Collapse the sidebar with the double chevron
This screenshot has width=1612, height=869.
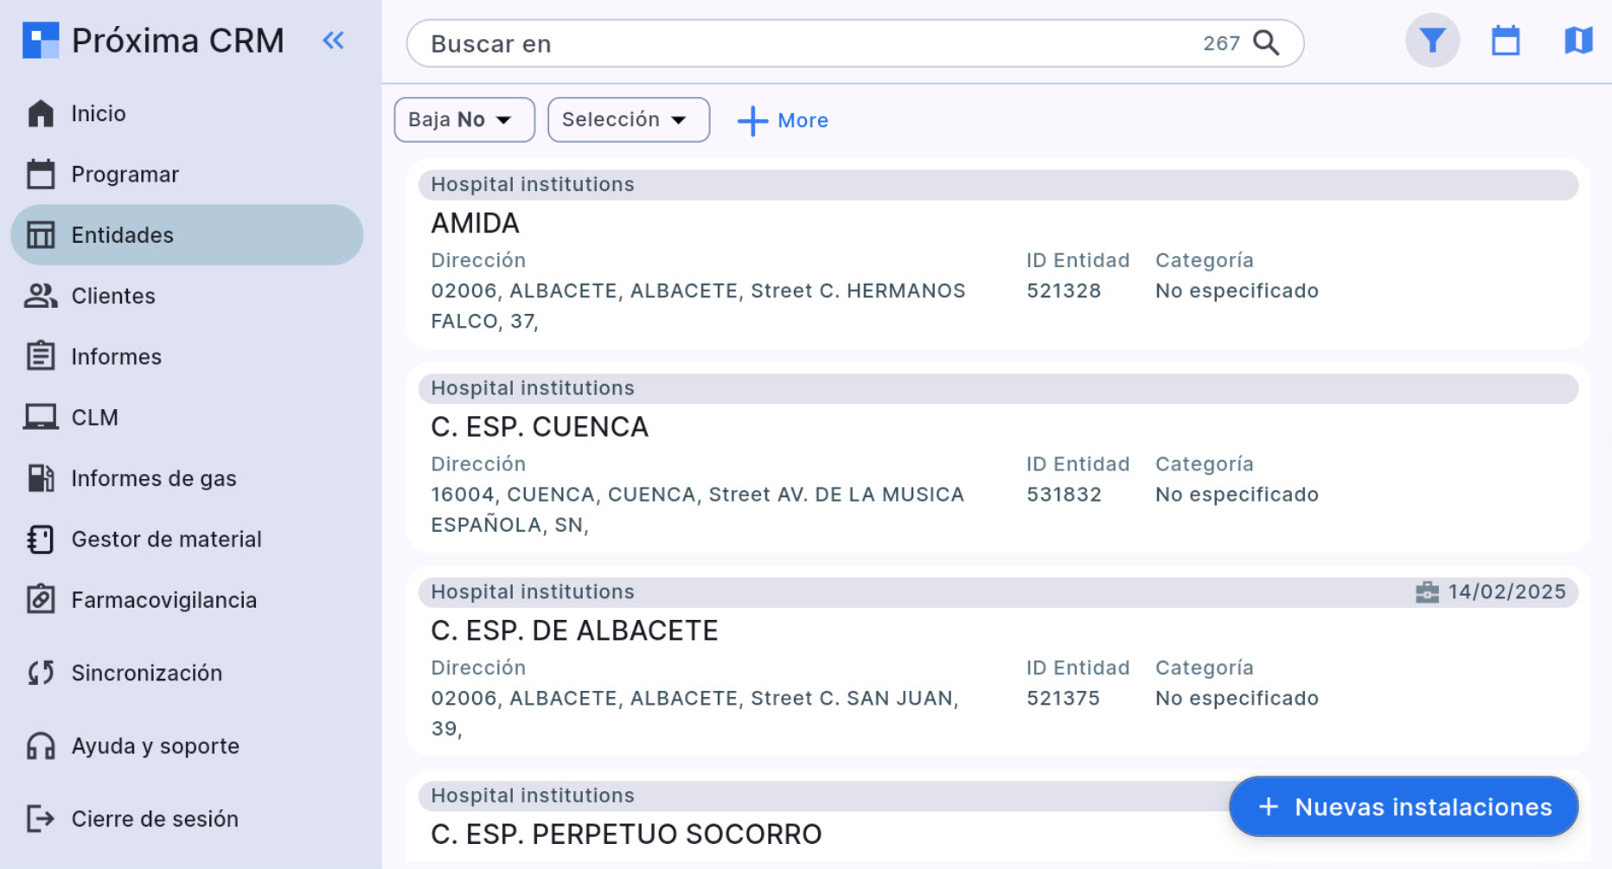[x=333, y=40]
